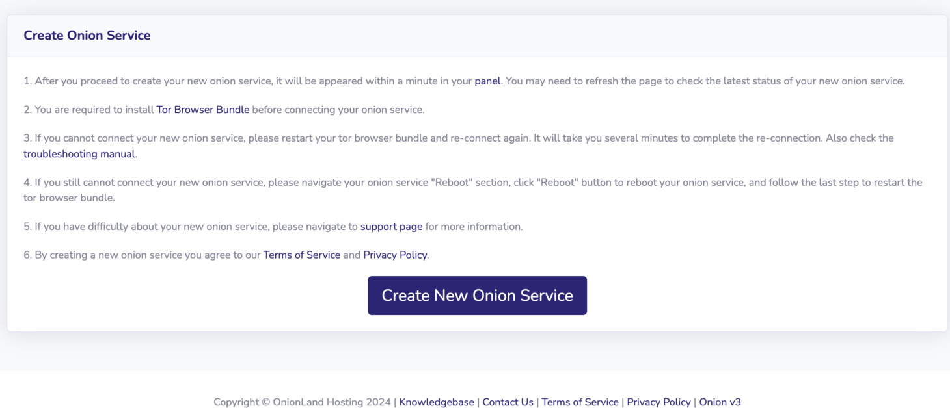Open the Tor Browser Bundle download link
950x408 pixels.
tap(202, 109)
